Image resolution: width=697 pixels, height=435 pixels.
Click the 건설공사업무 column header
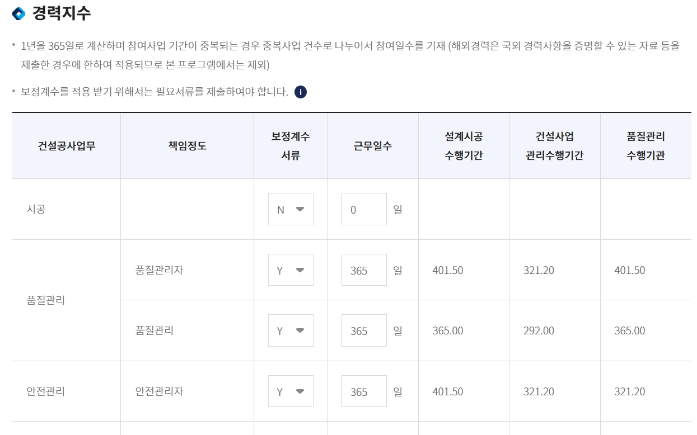[66, 145]
